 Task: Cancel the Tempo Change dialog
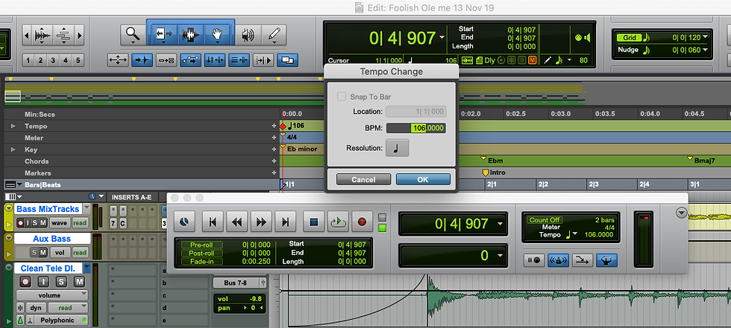[363, 179]
